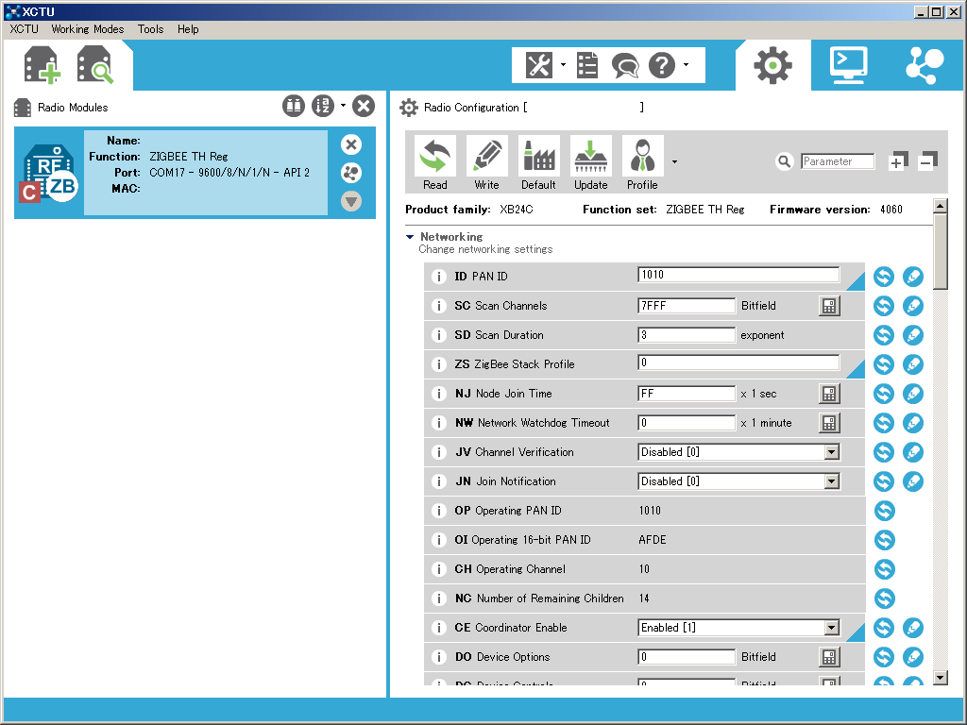Read radio settings

click(x=434, y=162)
